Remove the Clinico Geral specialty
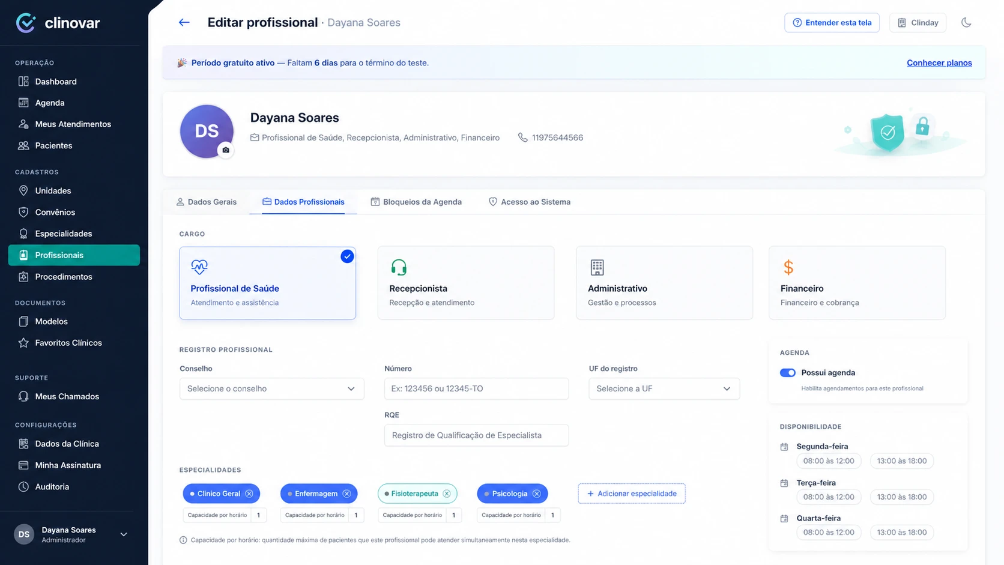Viewport: 1004px width, 565px height. coord(249,494)
